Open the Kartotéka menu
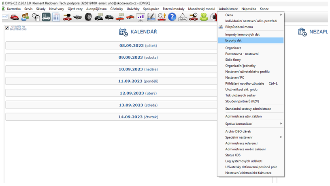 [14, 9]
